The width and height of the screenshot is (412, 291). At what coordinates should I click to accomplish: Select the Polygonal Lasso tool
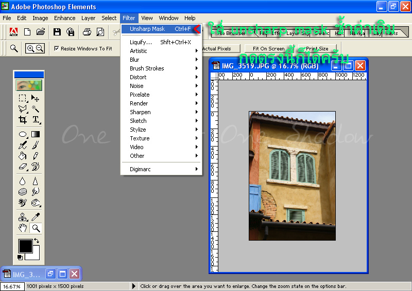click(x=23, y=109)
